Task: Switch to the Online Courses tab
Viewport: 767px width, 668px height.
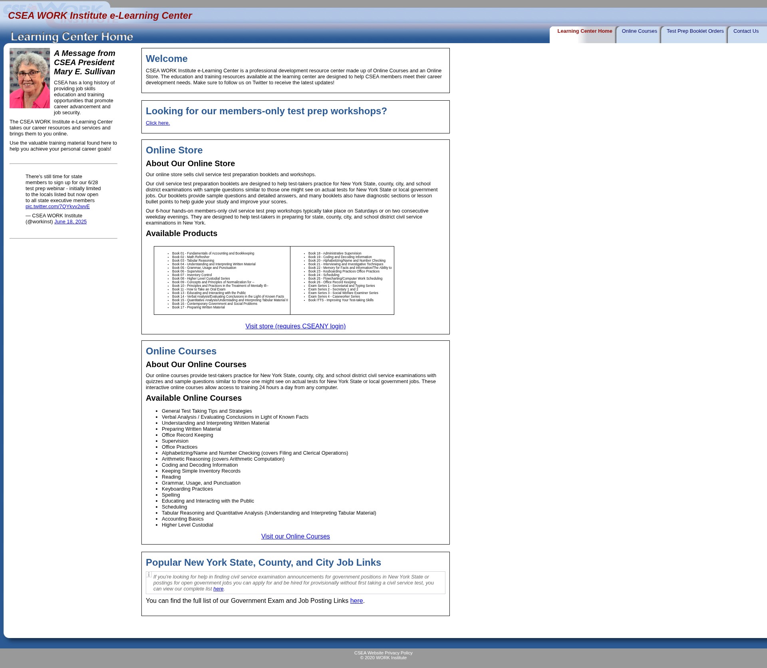Action: 639,31
